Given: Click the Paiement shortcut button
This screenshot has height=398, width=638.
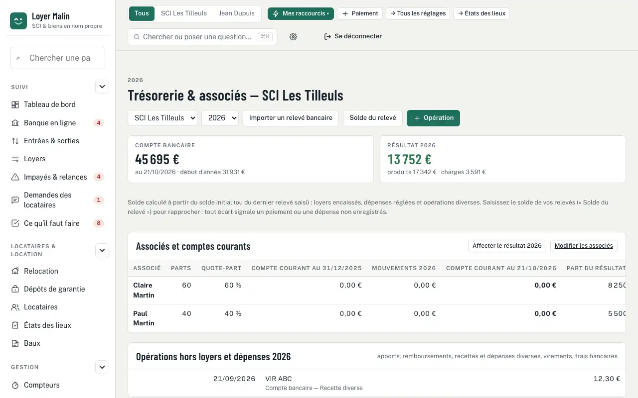Looking at the screenshot, I should click(x=360, y=13).
